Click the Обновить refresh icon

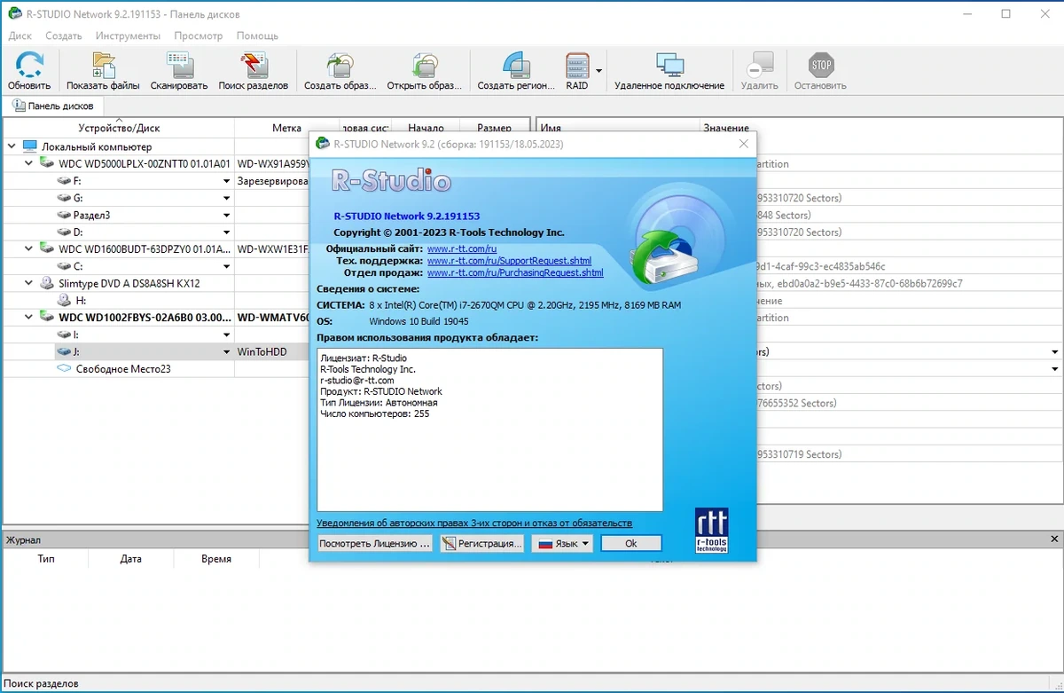click(x=29, y=66)
